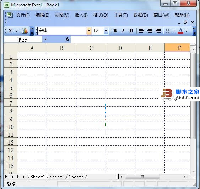Image resolution: width=200 pixels, height=189 pixels.
Task: Click the AutoSum sigma icon
Action: [10, 31]
